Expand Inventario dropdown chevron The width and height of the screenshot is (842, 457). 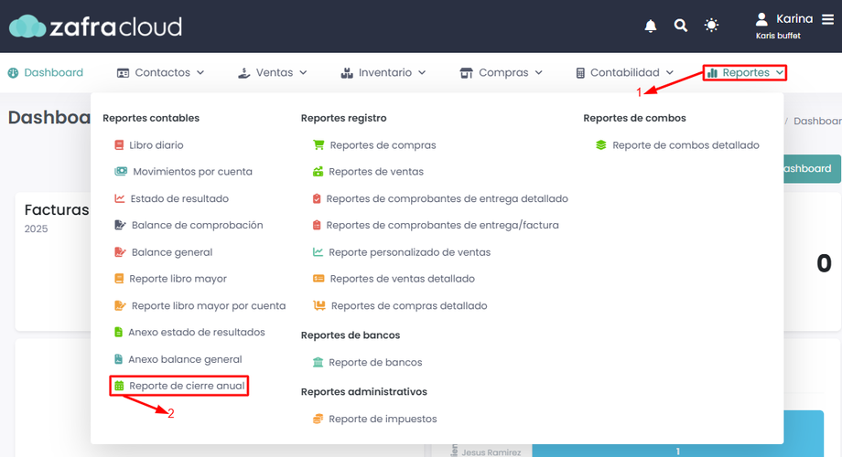coord(422,72)
